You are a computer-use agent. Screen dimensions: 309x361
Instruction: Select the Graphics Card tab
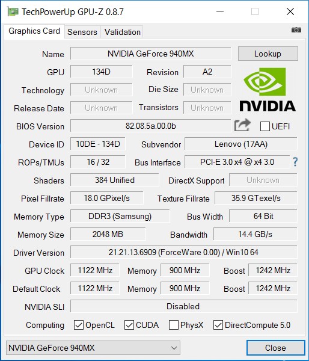(34, 31)
